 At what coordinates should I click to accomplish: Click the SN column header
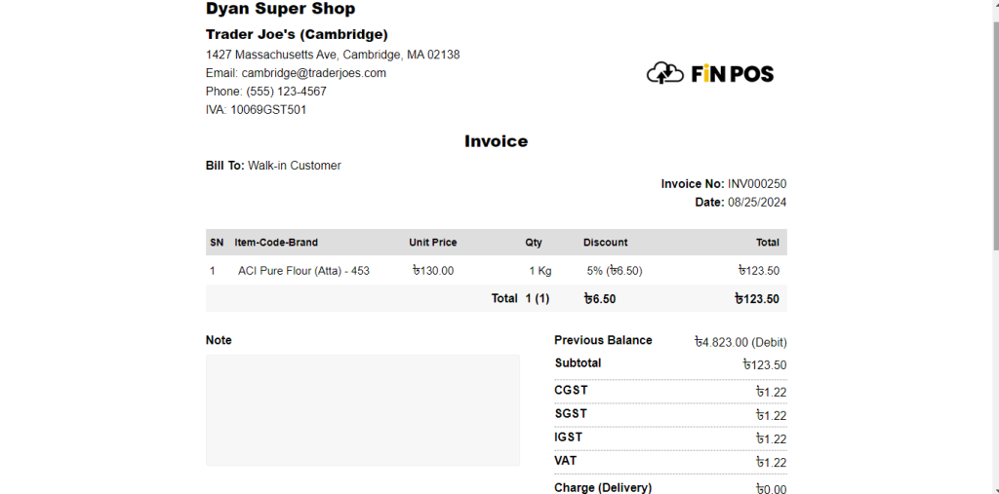[x=217, y=243]
